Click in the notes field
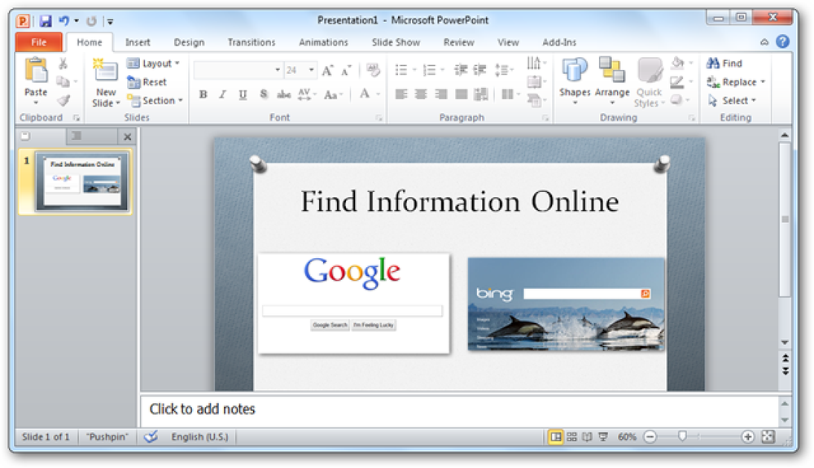The image size is (814, 468). 459,410
